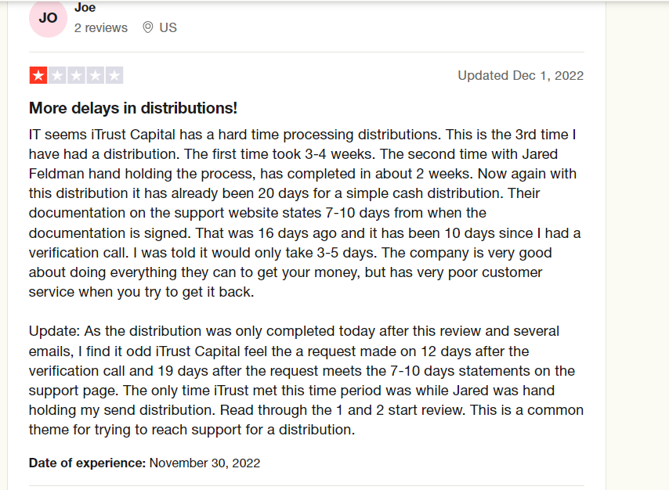Image resolution: width=669 pixels, height=490 pixels.
Task: Click the location pin icon beside US
Action: [147, 27]
